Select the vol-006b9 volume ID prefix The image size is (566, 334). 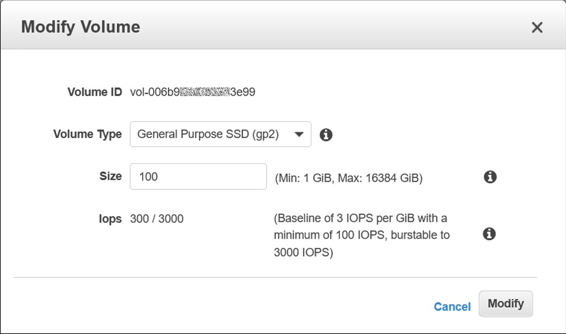click(x=154, y=92)
